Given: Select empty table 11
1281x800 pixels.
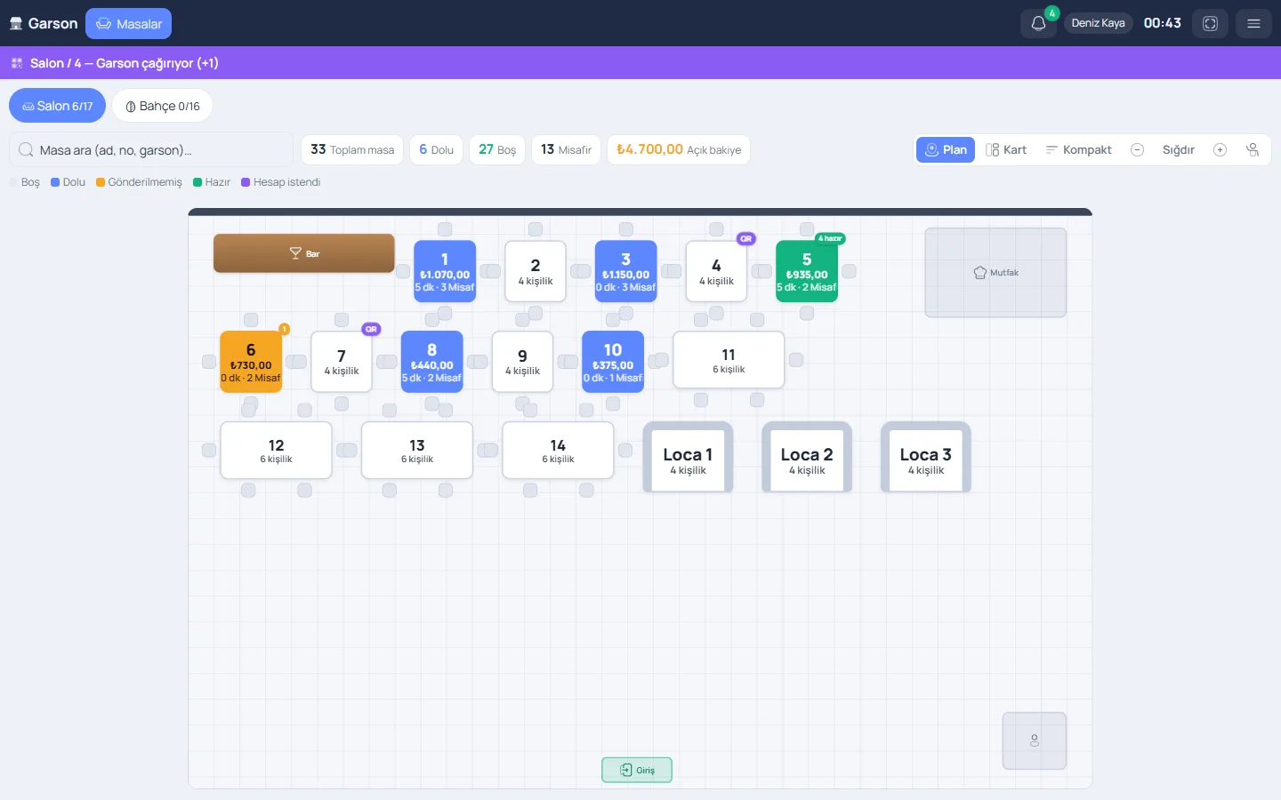Looking at the screenshot, I should coord(729,360).
